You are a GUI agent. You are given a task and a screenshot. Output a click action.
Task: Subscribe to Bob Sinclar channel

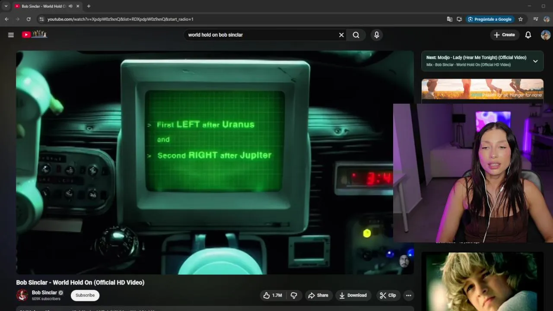coord(85,295)
